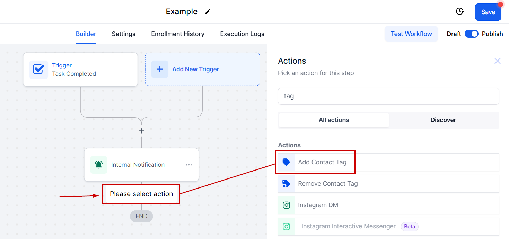The height and width of the screenshot is (239, 509).
Task: Click the plus icon in Add New Trigger
Action: (x=160, y=69)
